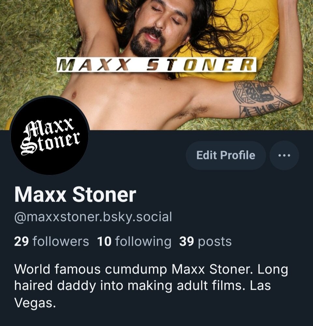
Task: Click the profile bio description text
Action: pyautogui.click(x=151, y=286)
